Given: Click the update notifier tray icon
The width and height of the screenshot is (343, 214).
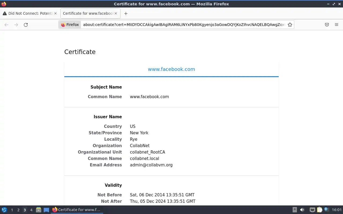Looking at the screenshot, I should point(326,209).
